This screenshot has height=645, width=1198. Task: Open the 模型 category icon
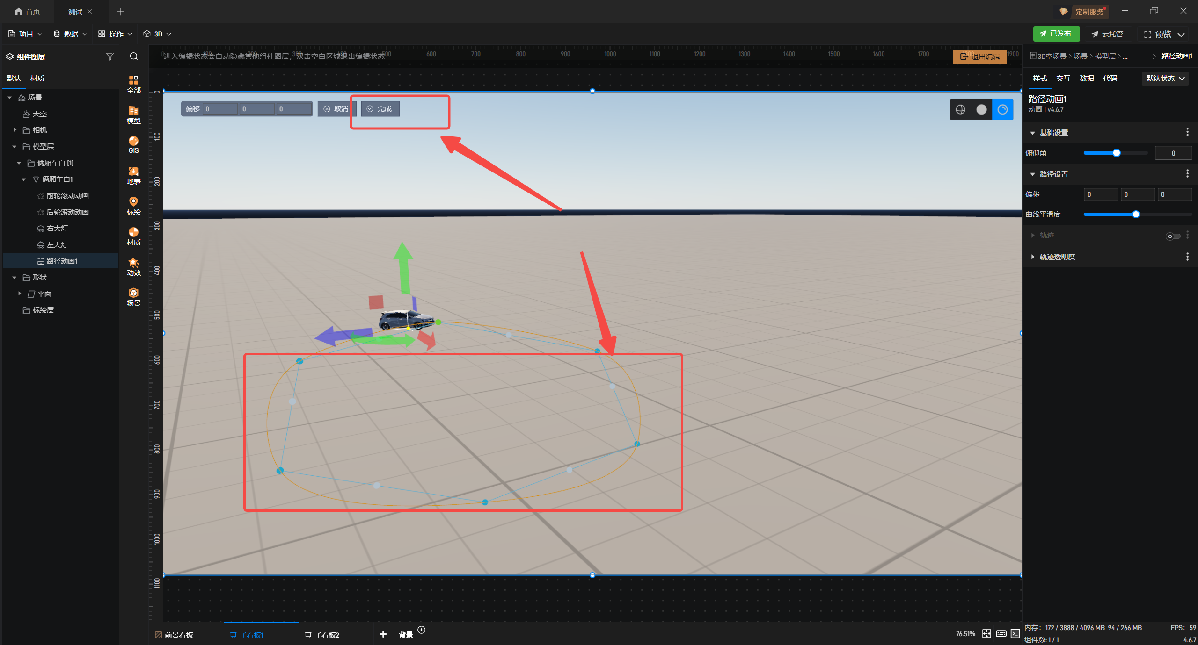[133, 114]
